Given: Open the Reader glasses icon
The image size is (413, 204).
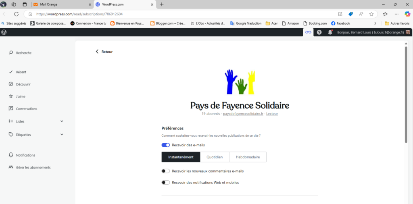Looking at the screenshot, I should coord(308,32).
